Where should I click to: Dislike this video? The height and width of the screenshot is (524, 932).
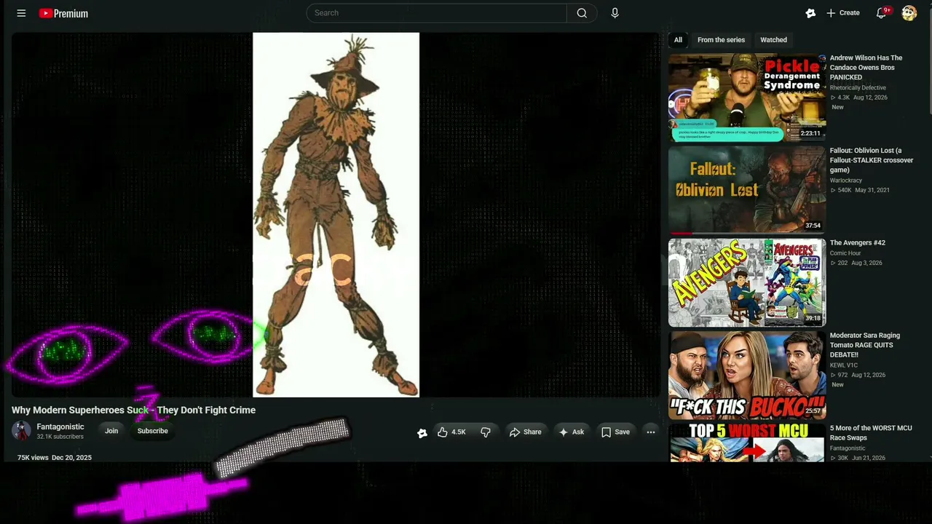click(486, 432)
